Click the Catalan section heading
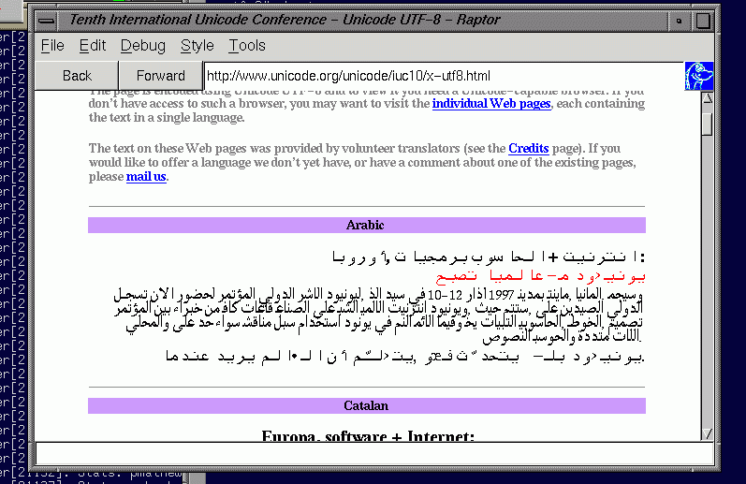Image resolution: width=746 pixels, height=484 pixels. [366, 406]
